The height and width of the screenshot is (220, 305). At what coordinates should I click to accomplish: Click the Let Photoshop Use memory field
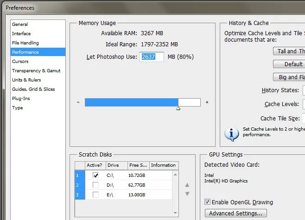152,57
